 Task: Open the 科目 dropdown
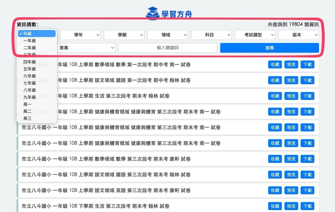click(x=211, y=35)
